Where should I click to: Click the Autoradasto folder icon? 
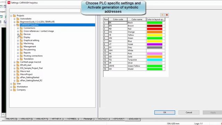click(x=18, y=19)
